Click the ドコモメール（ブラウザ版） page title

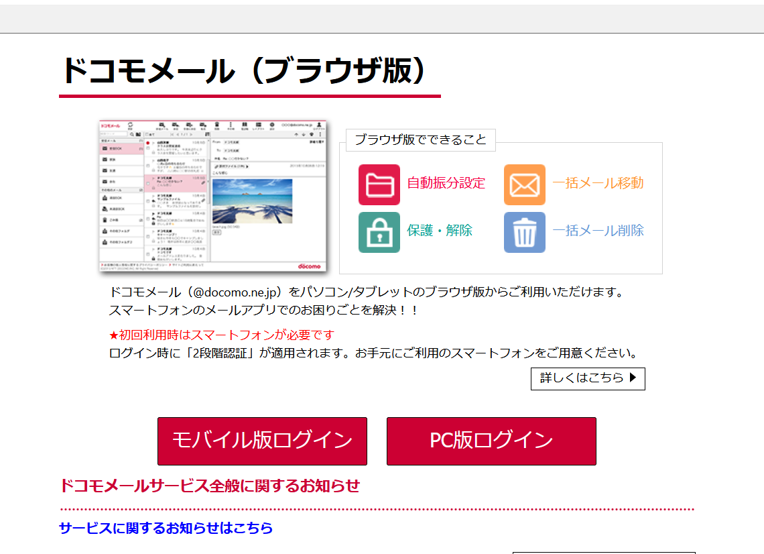(245, 70)
